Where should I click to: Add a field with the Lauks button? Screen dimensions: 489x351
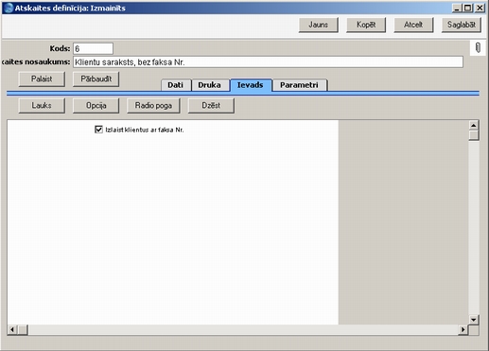point(42,105)
